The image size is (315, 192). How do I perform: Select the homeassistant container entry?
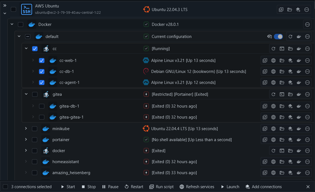[x=35, y=162]
